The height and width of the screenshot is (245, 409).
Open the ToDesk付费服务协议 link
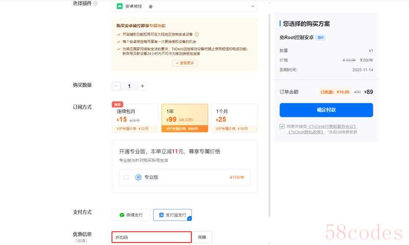tap(333, 126)
